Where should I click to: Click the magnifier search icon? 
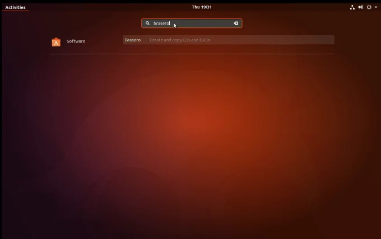pos(147,24)
